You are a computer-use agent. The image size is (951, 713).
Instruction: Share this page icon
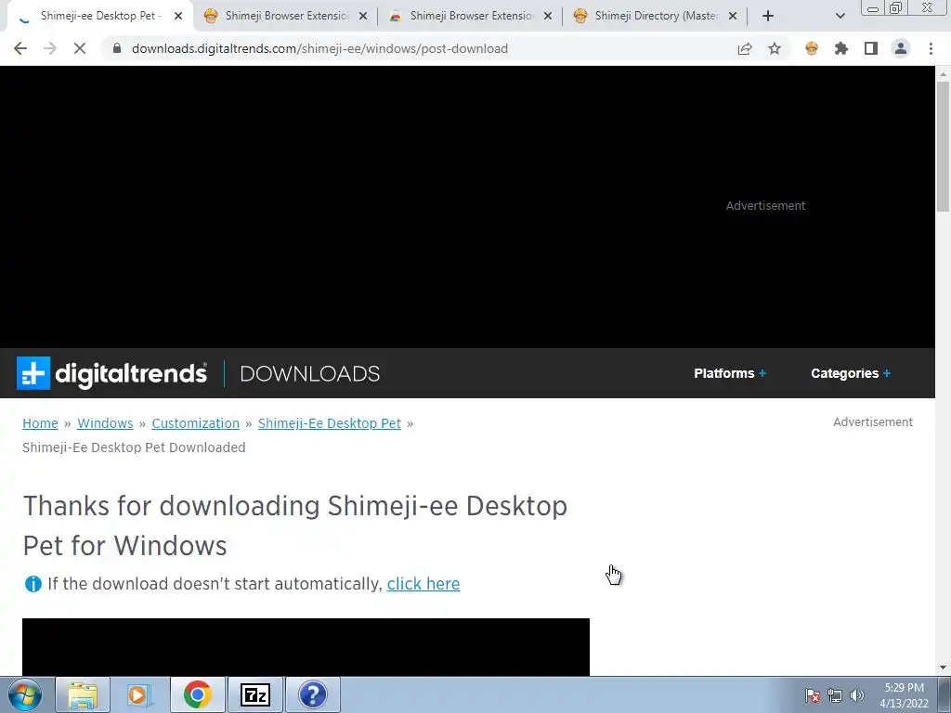[745, 48]
